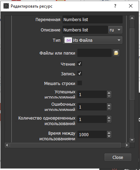Click the horizontal scrollbar left arrow
Viewport: 140px width, 170px height.
[x=7, y=145]
